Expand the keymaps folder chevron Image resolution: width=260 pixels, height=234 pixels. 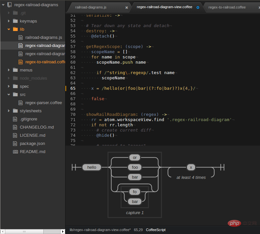pos(8,21)
